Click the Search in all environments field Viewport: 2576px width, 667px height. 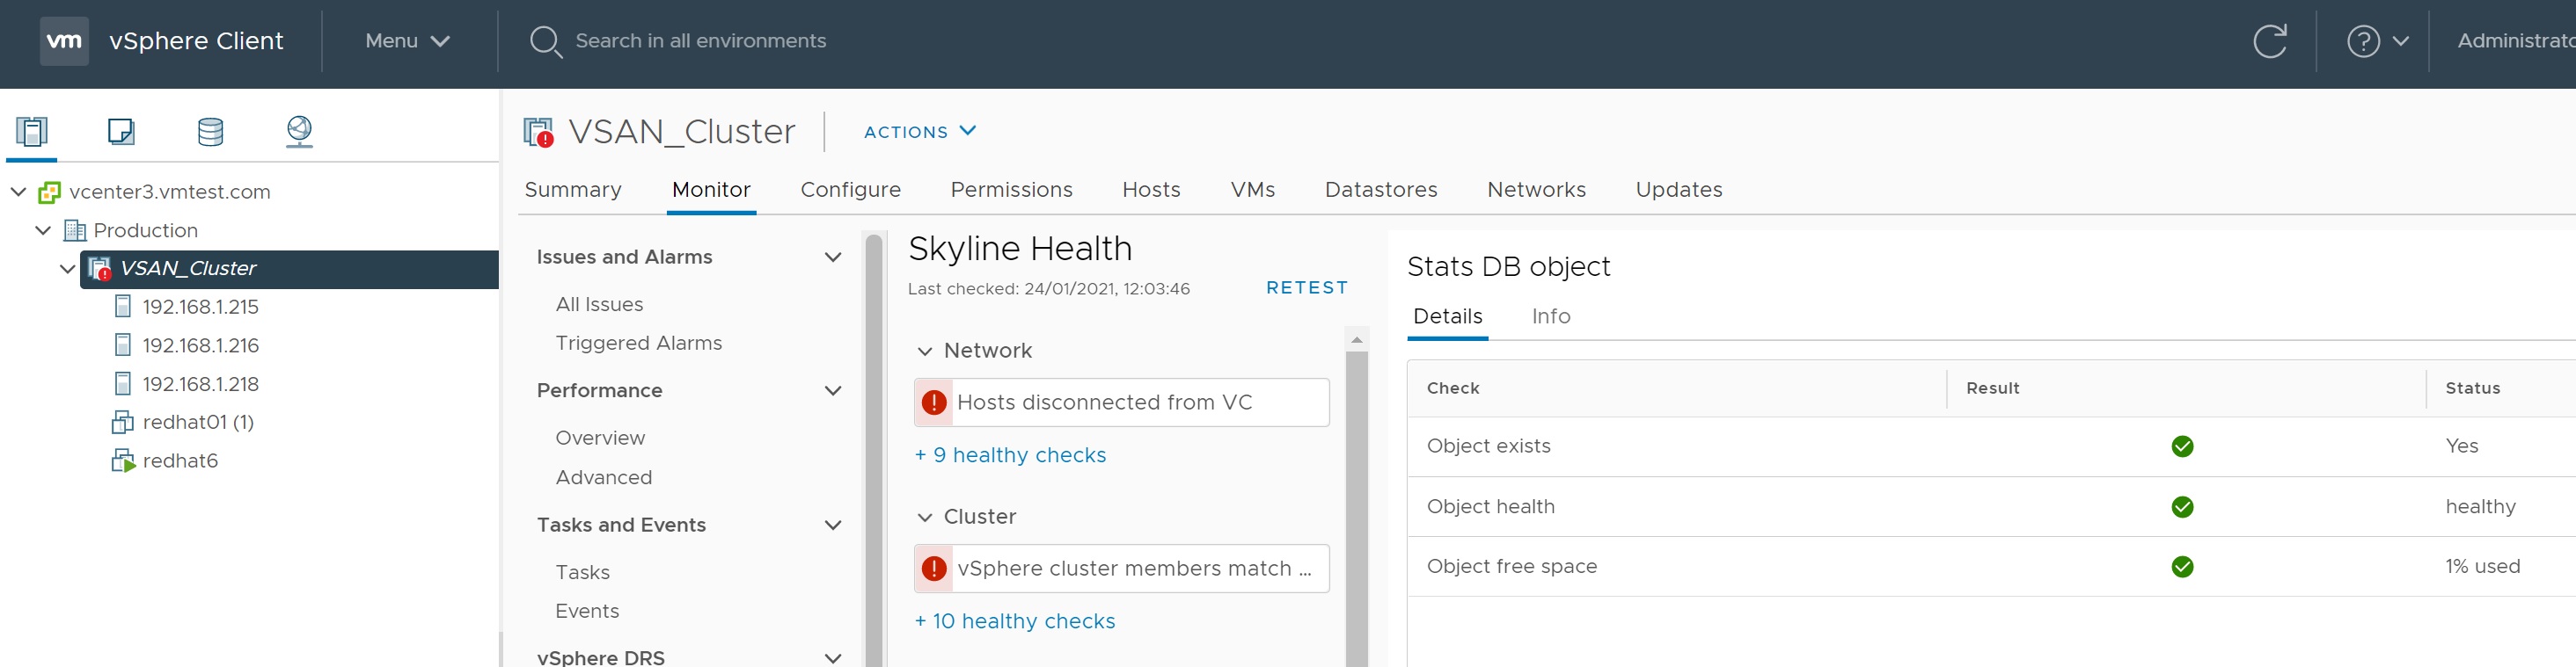(x=700, y=41)
